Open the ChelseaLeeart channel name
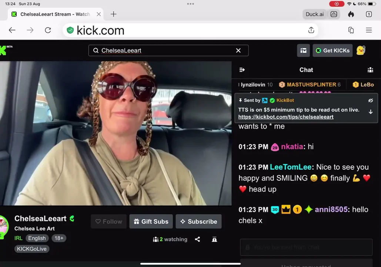 click(x=40, y=218)
